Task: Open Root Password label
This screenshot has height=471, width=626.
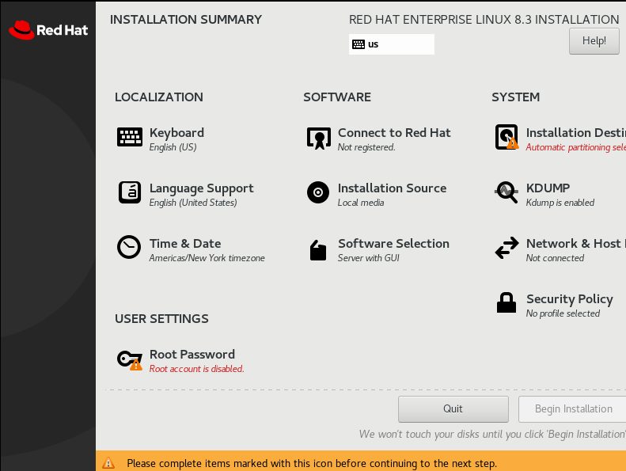Action: point(192,355)
